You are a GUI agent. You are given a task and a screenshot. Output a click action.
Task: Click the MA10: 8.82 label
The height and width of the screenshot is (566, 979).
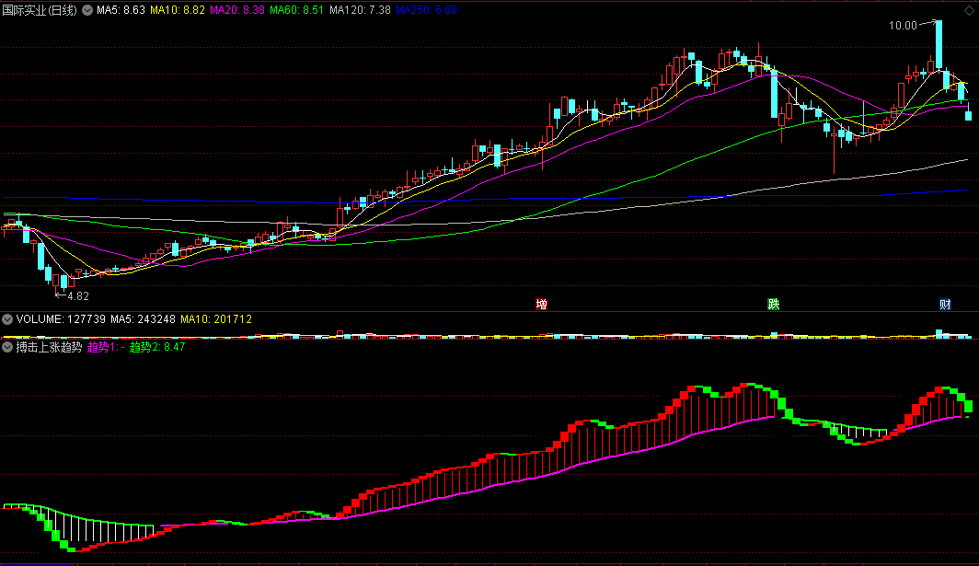[x=178, y=10]
